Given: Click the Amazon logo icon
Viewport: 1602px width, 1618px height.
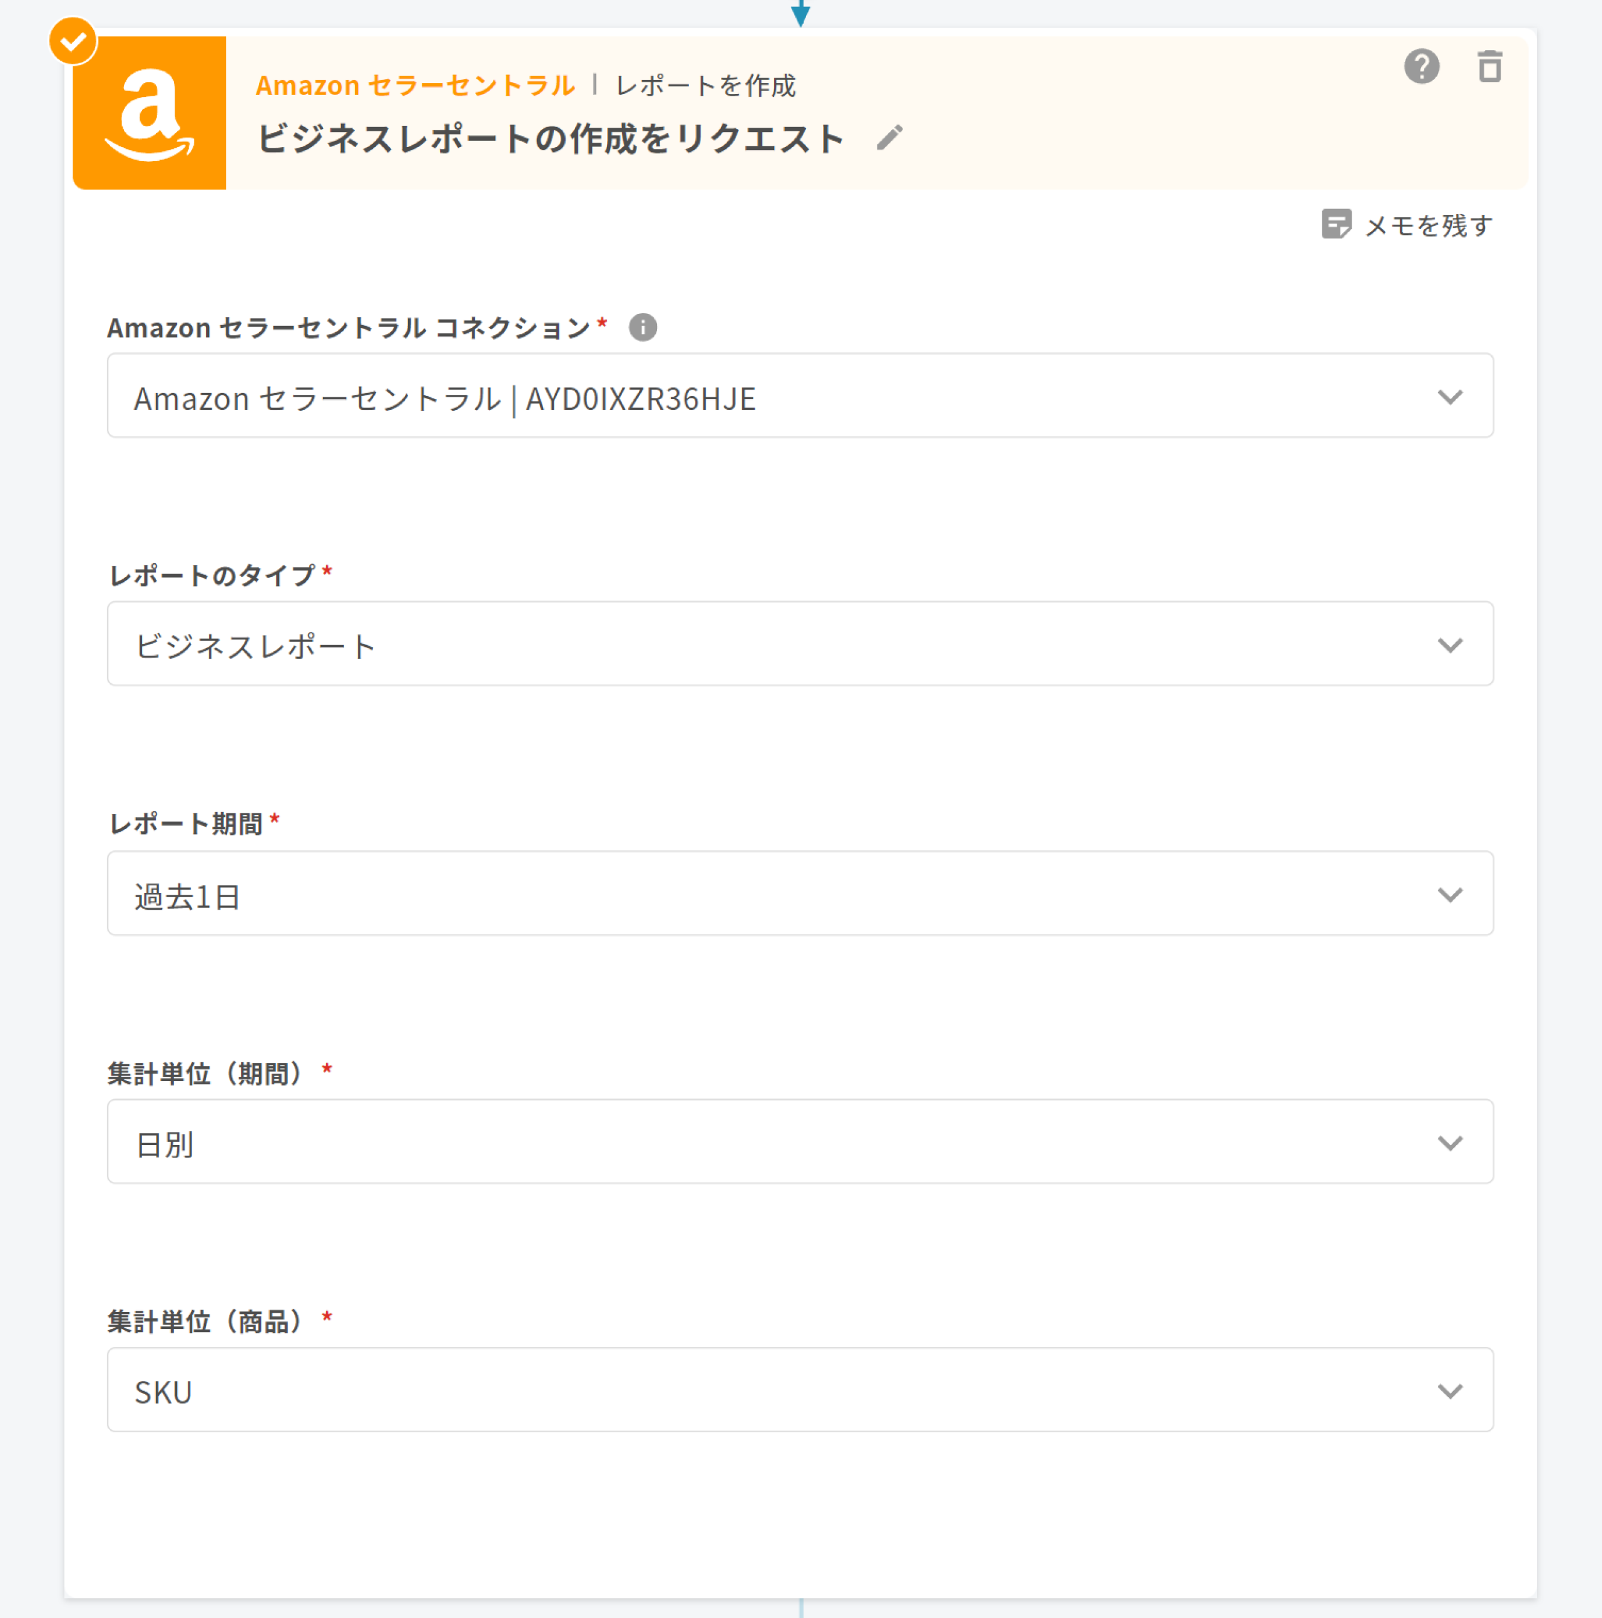Looking at the screenshot, I should pyautogui.click(x=149, y=113).
